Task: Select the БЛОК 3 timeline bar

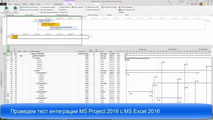Action: pyautogui.click(x=64, y=28)
